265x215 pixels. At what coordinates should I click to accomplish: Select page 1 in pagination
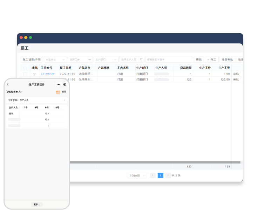point(161,175)
